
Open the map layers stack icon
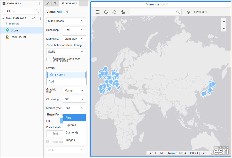pos(189,12)
